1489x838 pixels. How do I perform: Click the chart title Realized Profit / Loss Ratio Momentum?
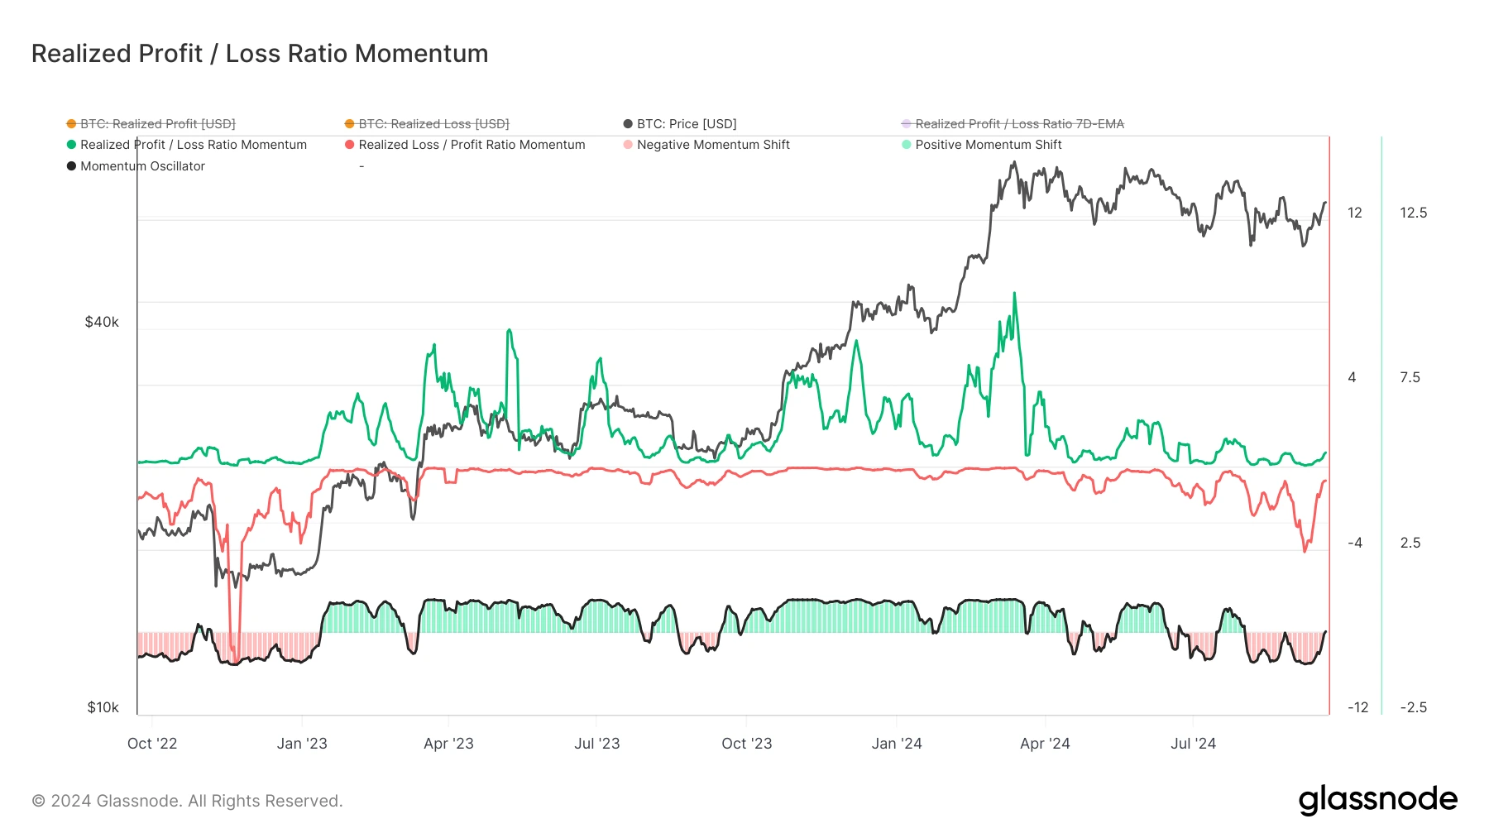[260, 54]
